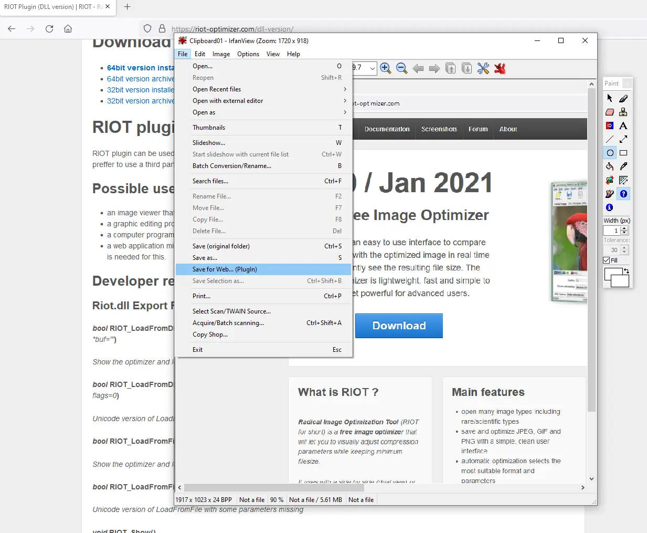Viewport: 647px width, 533px height.
Task: Click the browser address bar URL
Action: 232,29
